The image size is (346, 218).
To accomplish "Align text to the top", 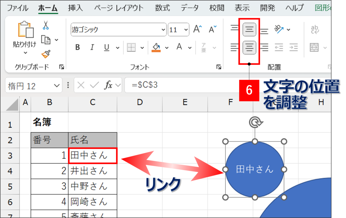I will pos(235,28).
